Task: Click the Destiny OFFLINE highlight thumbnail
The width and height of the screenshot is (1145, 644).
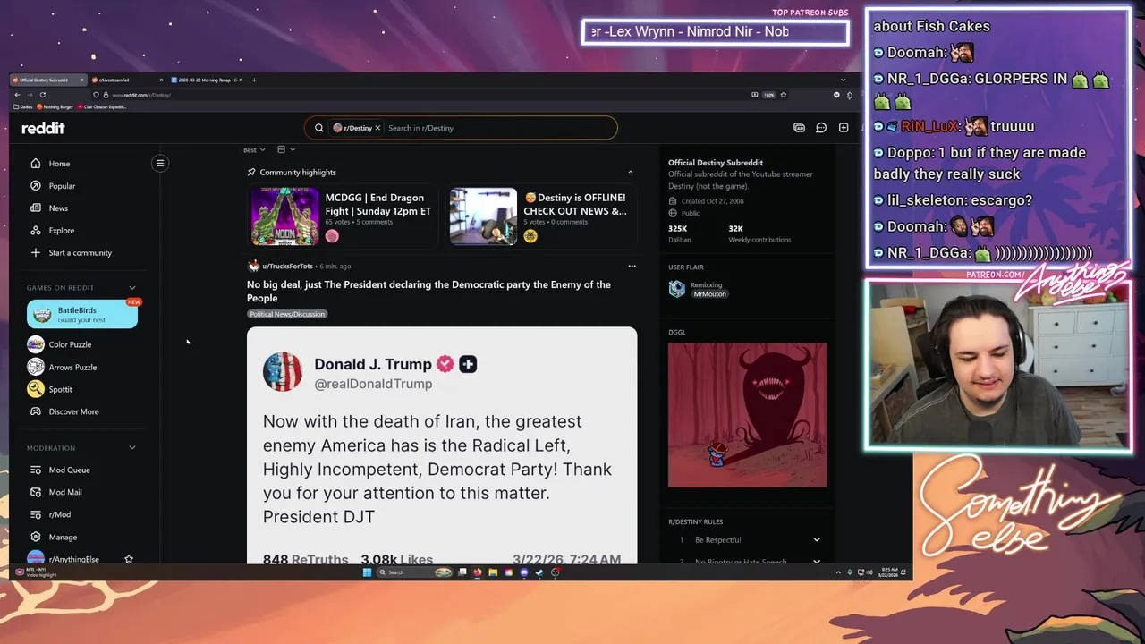Action: (483, 216)
